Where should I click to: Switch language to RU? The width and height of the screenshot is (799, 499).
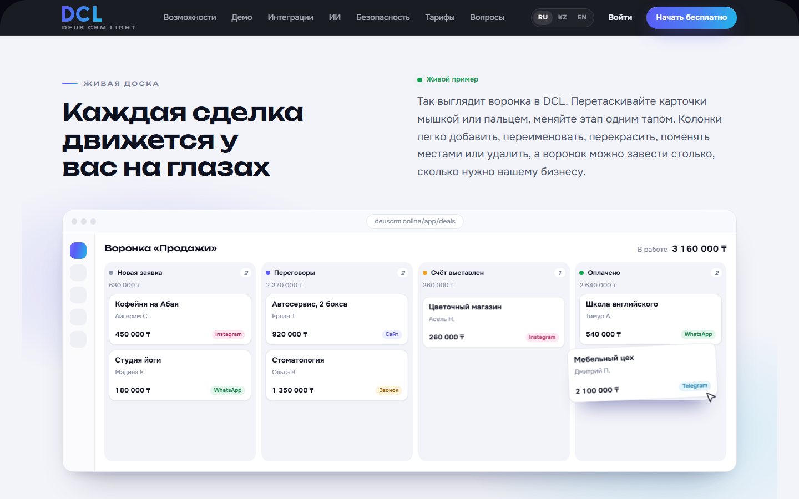tap(543, 17)
